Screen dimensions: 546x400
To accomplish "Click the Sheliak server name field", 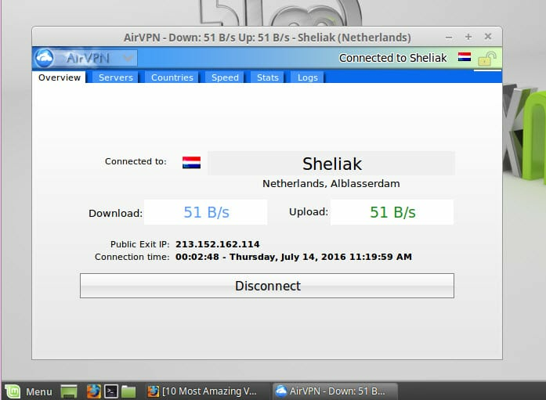I will pyautogui.click(x=331, y=164).
